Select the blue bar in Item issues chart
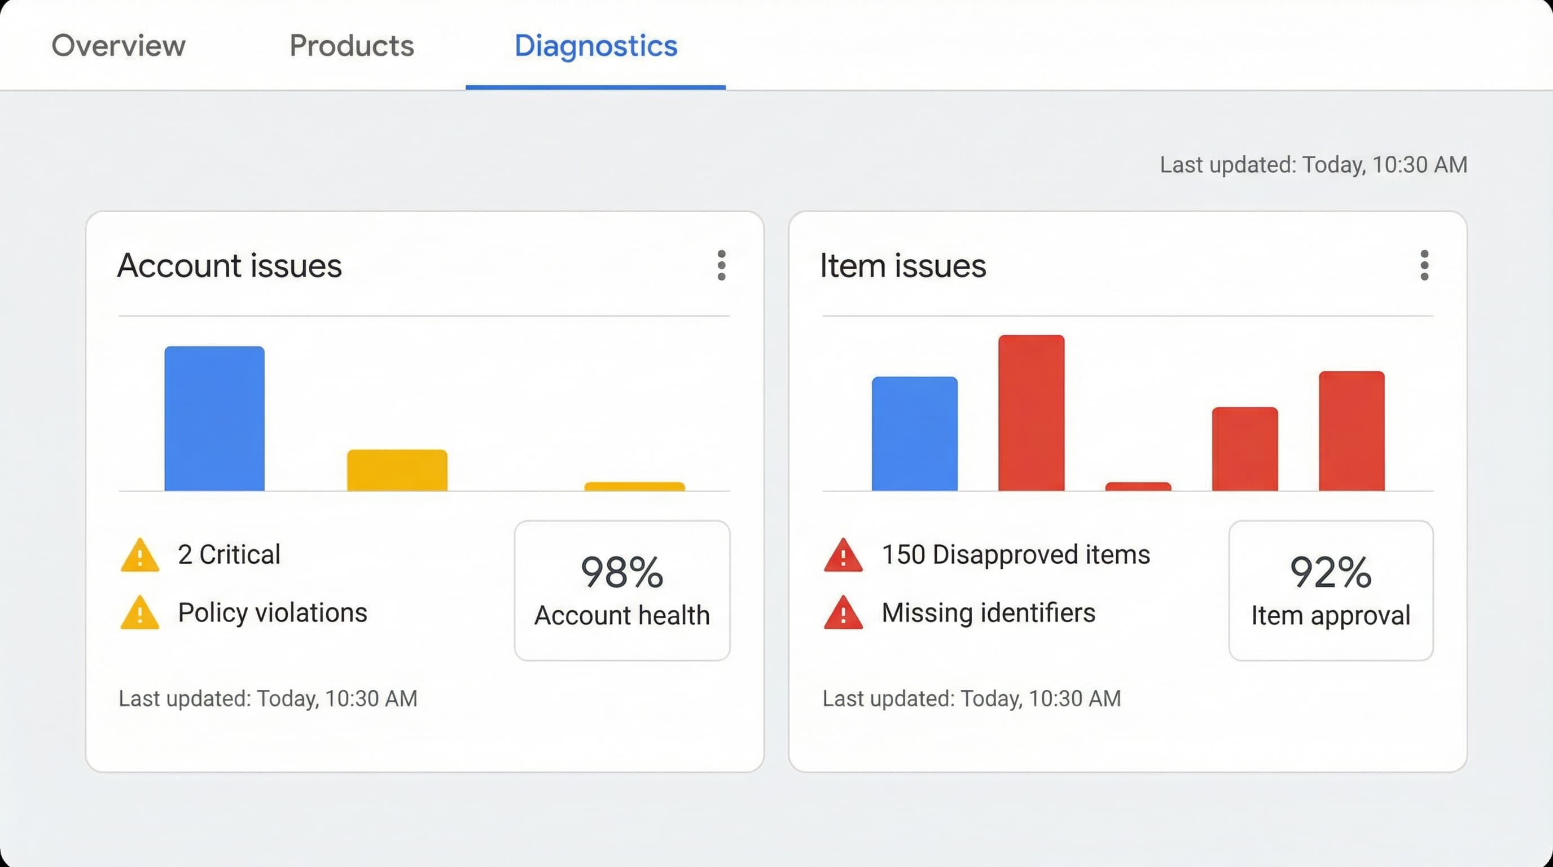Viewport: 1553px width, 867px height. click(x=914, y=434)
